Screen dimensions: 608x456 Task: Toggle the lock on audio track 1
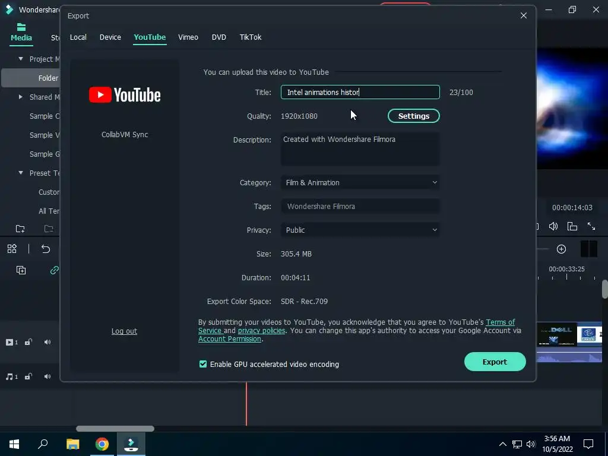click(x=28, y=376)
